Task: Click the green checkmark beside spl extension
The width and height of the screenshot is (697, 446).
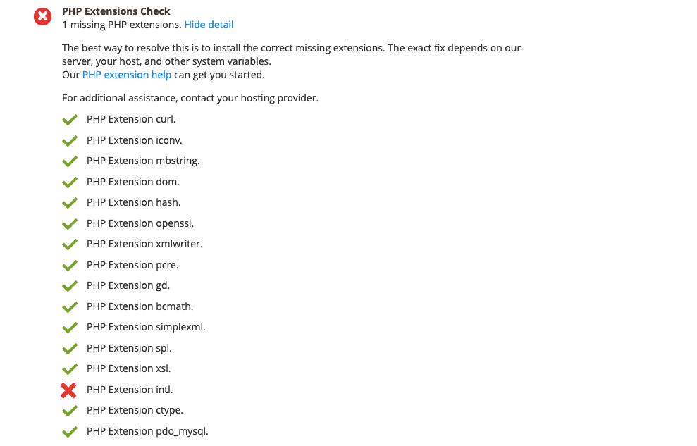Action: coord(70,349)
